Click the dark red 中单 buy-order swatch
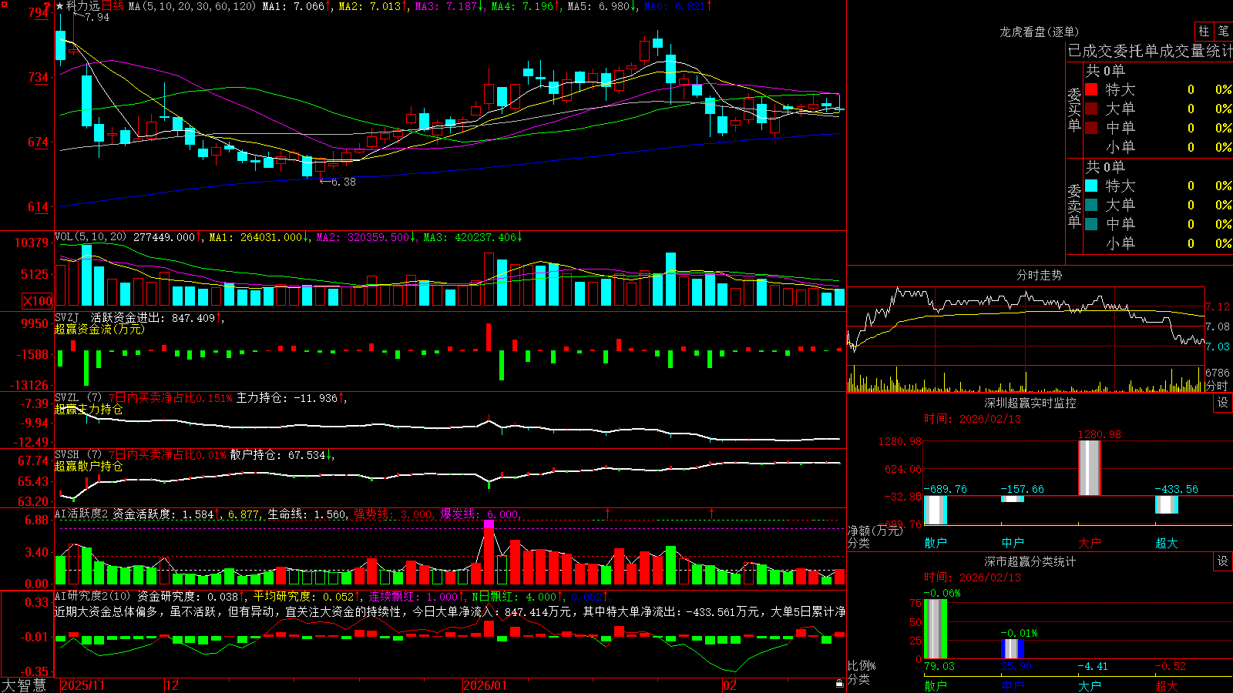The width and height of the screenshot is (1233, 693). [1091, 128]
